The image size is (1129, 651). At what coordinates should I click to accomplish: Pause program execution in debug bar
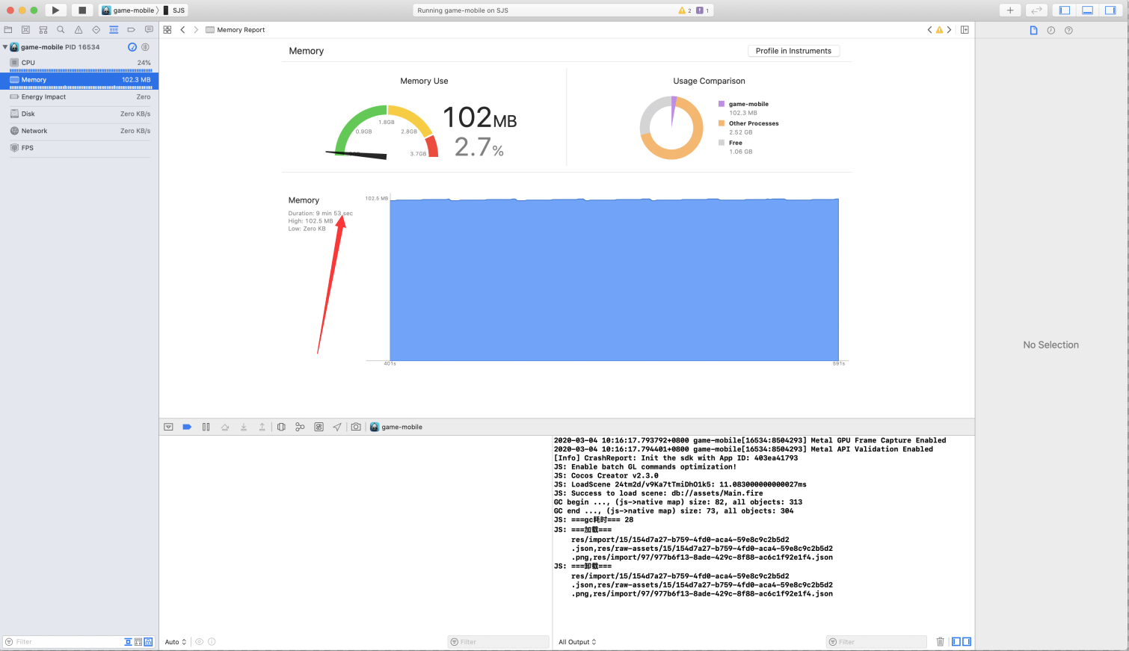[206, 427]
